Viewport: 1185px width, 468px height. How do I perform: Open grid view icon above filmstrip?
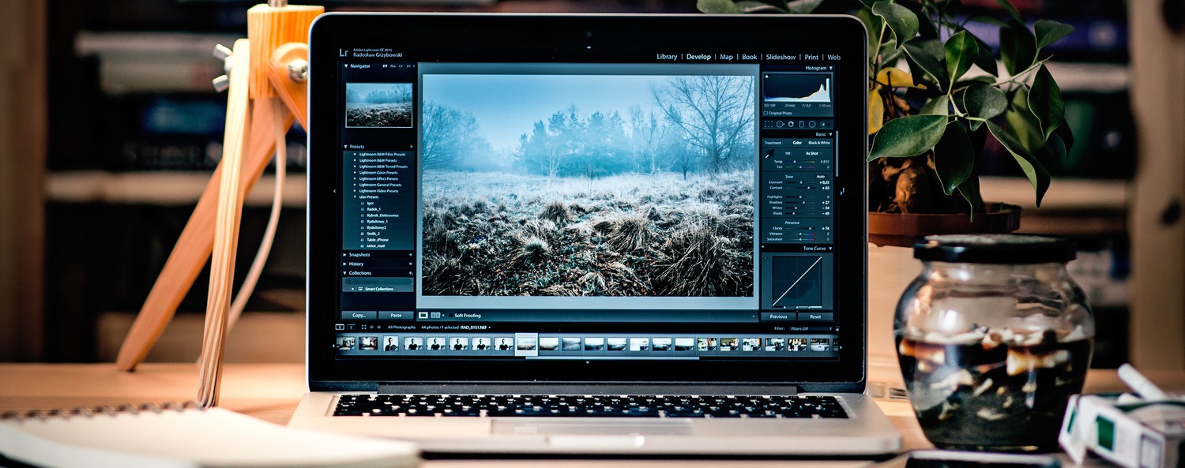coord(363,327)
